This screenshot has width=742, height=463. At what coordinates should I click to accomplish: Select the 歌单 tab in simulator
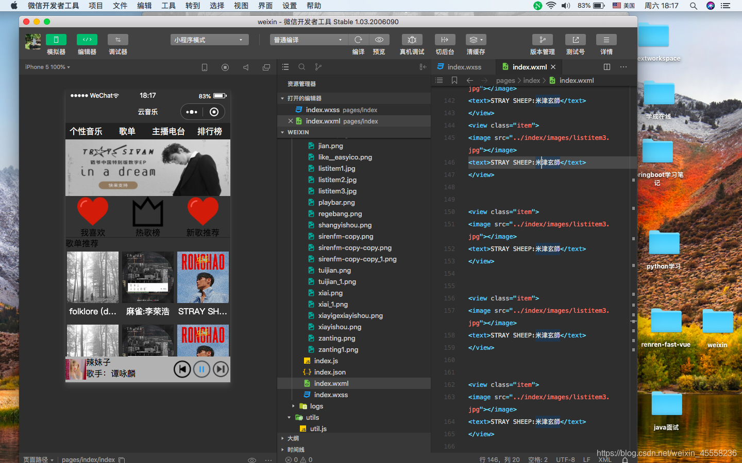(x=127, y=131)
